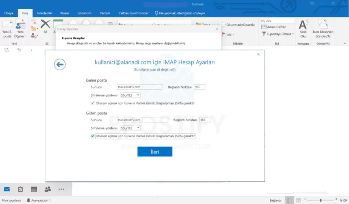The height and width of the screenshot is (204, 349).
Task: Click the undo arrow in quick access
Action: [19, 50]
